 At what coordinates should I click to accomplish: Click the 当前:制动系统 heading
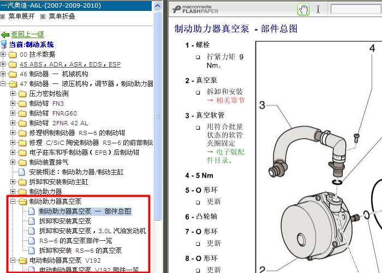point(31,45)
